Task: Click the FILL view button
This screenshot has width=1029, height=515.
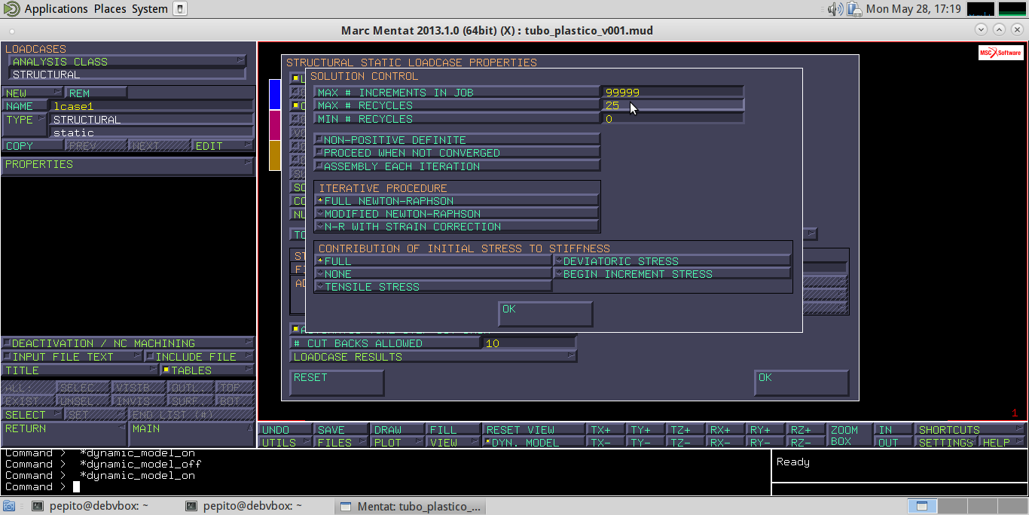Action: pos(453,429)
